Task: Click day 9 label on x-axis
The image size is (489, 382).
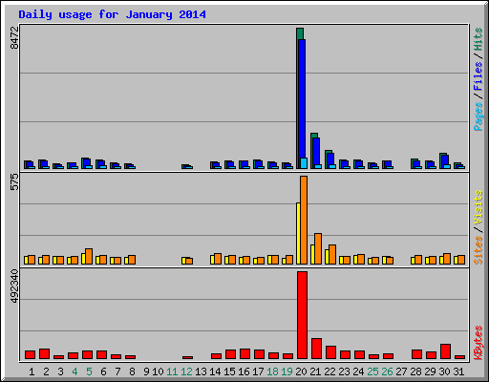Action: click(146, 371)
